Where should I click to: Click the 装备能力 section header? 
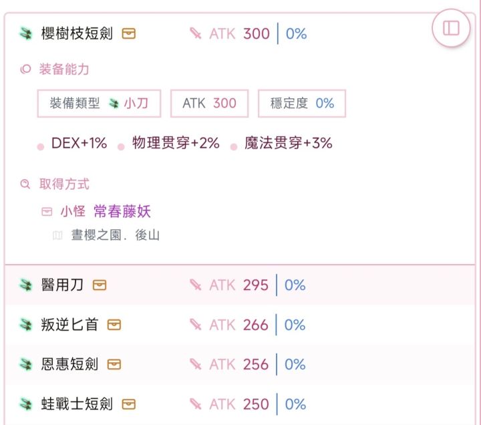pos(64,69)
